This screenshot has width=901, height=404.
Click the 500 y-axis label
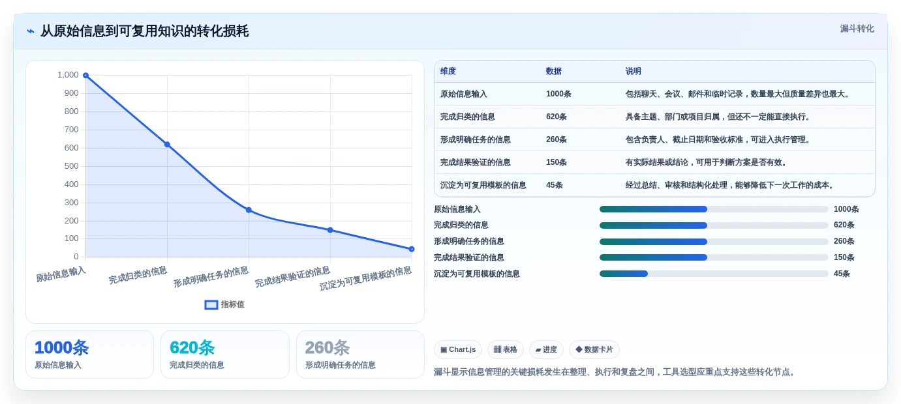tap(71, 166)
